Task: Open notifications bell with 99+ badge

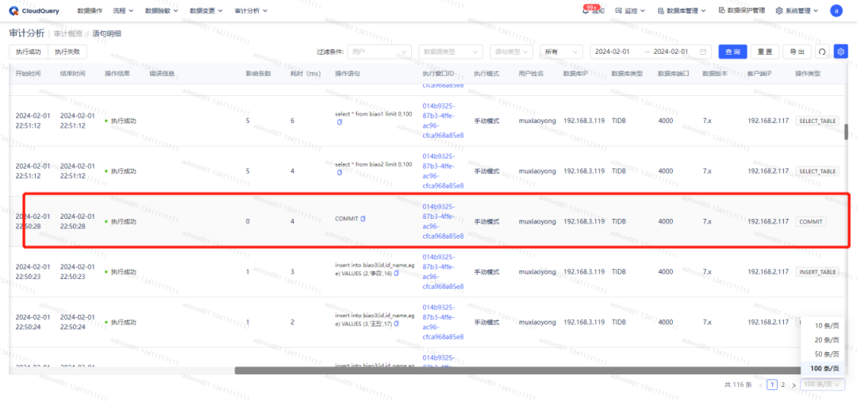Action: click(593, 10)
